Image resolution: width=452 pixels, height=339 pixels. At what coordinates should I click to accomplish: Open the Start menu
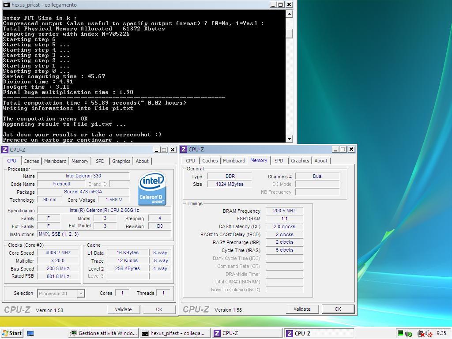(12, 333)
